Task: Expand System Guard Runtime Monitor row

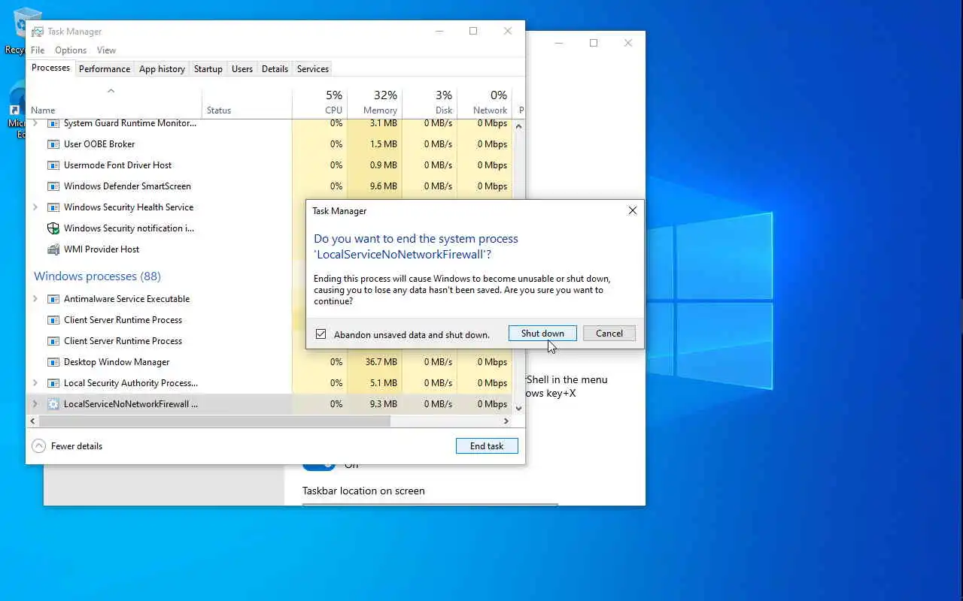Action: point(35,123)
